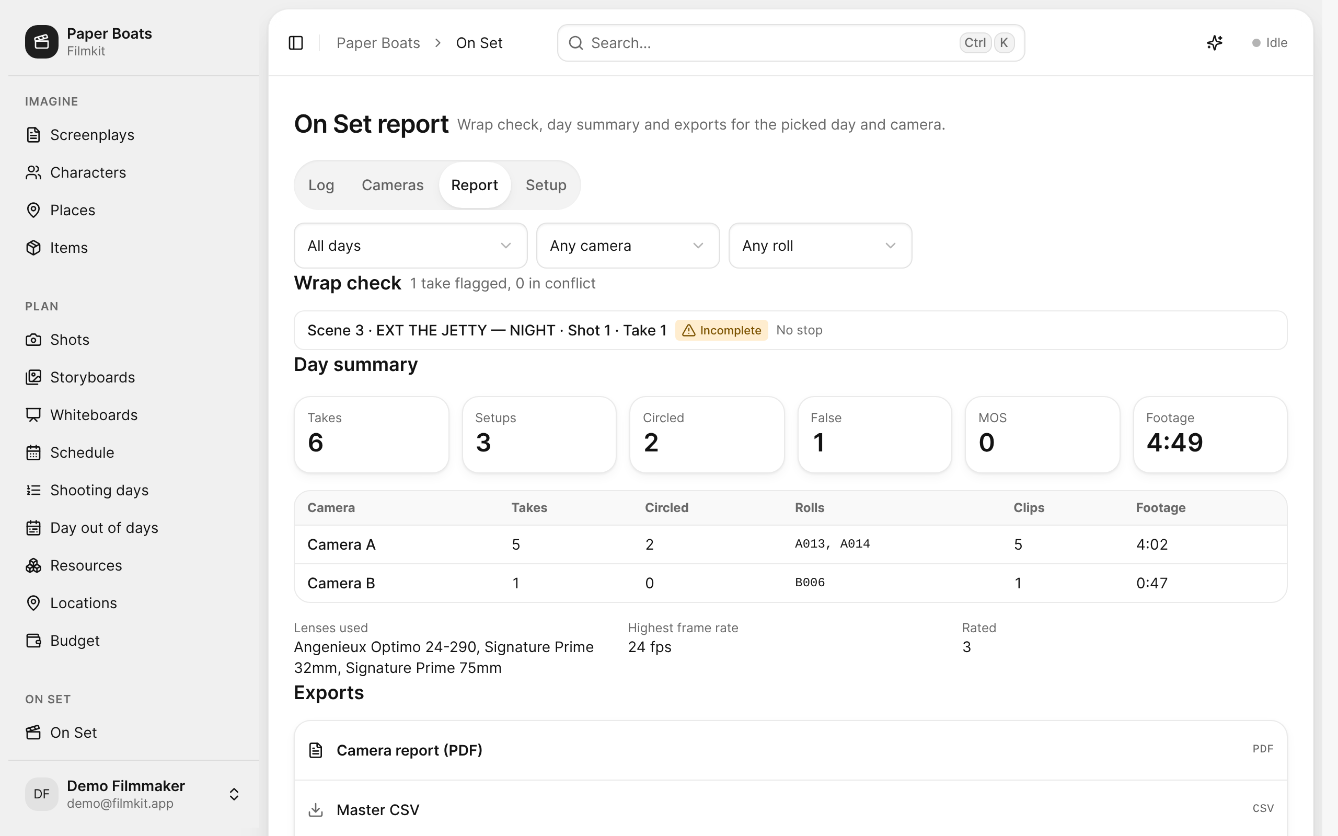
Task: Download the Master CSV export
Action: tap(791, 810)
